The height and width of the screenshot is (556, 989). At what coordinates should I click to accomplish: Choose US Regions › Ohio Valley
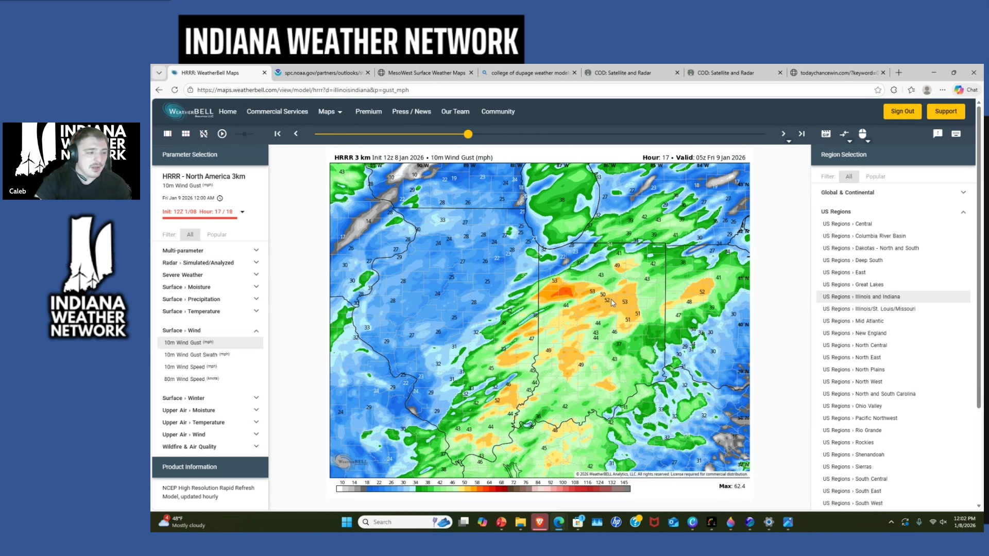coord(893,406)
